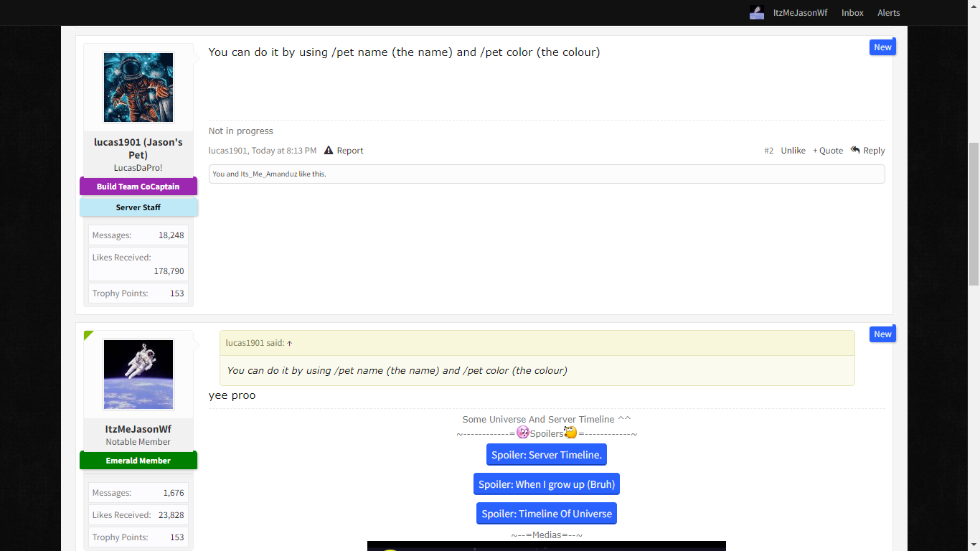Click the Report warning triangle icon
This screenshot has height=551, width=980.
[x=329, y=151]
